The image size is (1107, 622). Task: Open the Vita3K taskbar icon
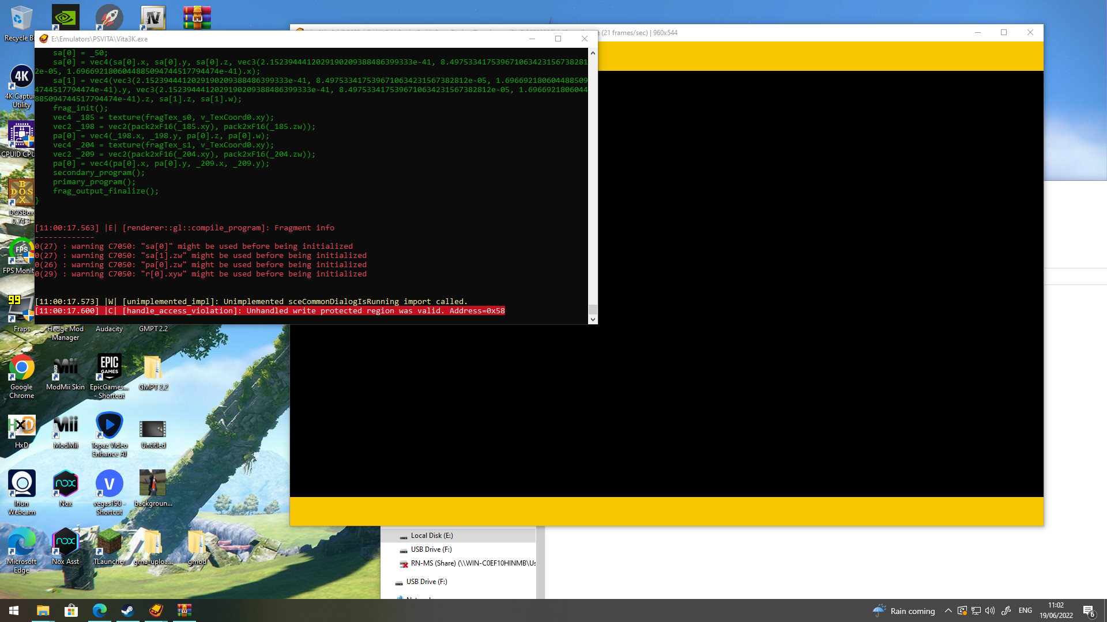click(156, 610)
